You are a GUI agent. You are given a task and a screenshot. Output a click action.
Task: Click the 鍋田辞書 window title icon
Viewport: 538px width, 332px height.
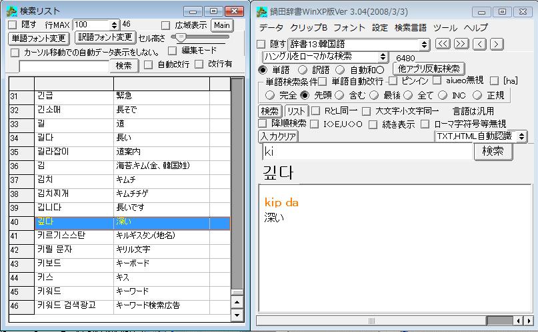263,11
